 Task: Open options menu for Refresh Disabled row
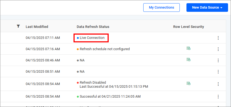(218, 84)
